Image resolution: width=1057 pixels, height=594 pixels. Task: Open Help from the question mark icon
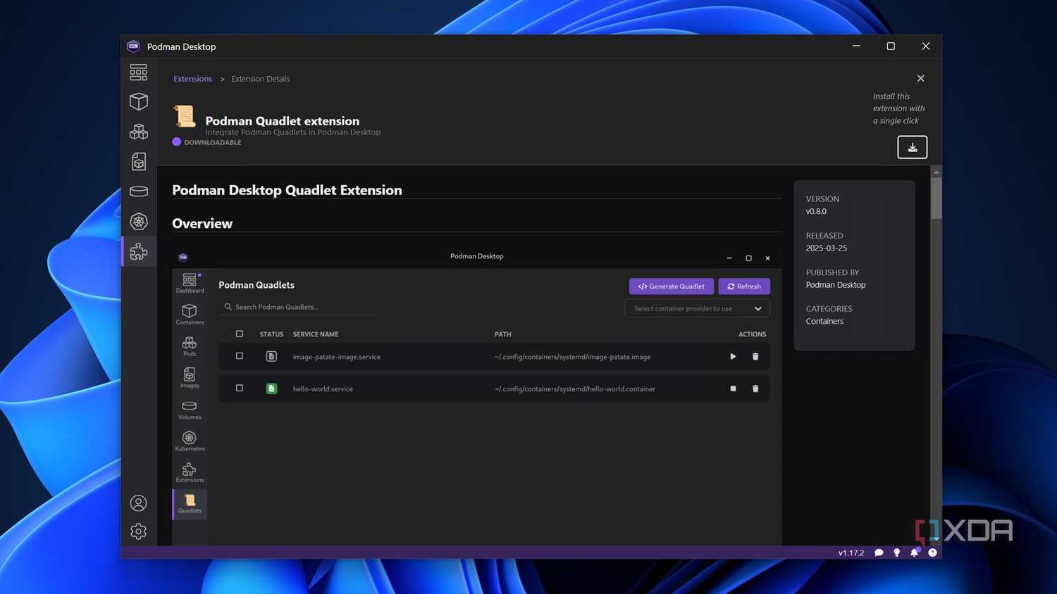coord(932,552)
